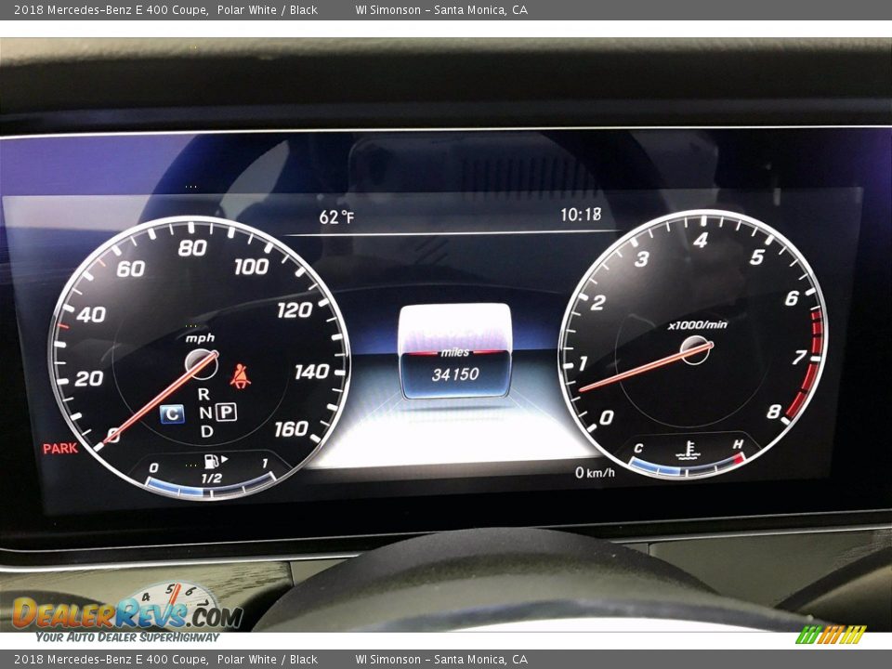The image size is (892, 669).
Task: Click the 1/2 fuel gauge marking
Action: point(211,478)
